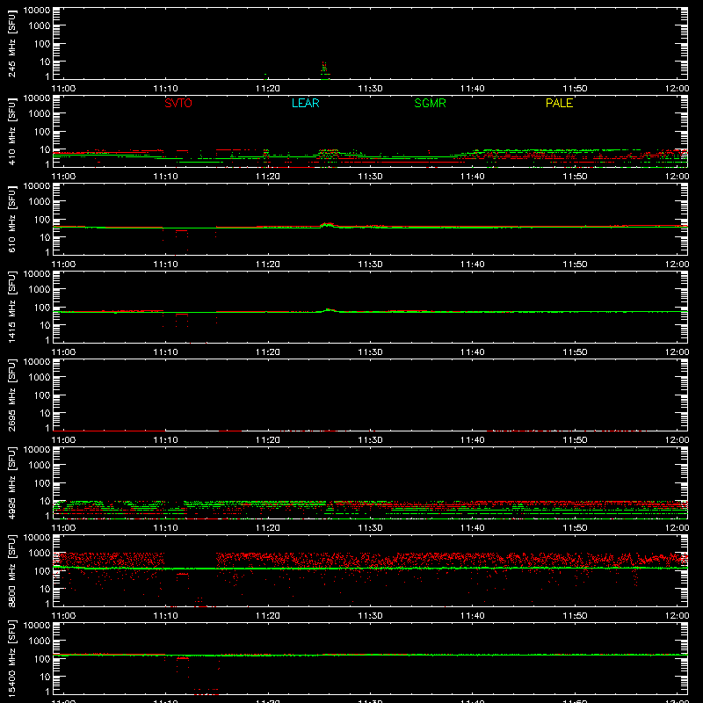Click the 1000 y-tick on 410 MHz panel
Viewport: 703px width, 703px height.
(x=40, y=113)
